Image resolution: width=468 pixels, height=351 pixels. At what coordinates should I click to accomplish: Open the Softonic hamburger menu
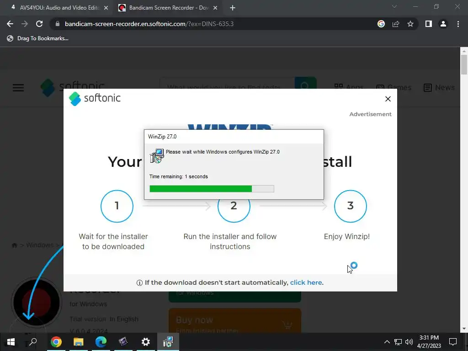18,88
